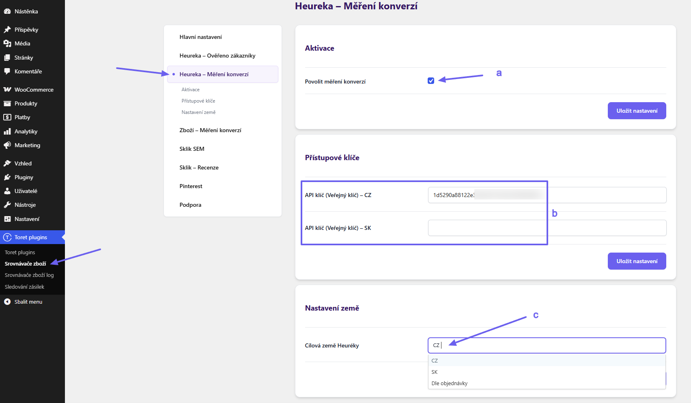Screen dimensions: 691x403
Task: Open Marketing menu label
Action: (27, 145)
